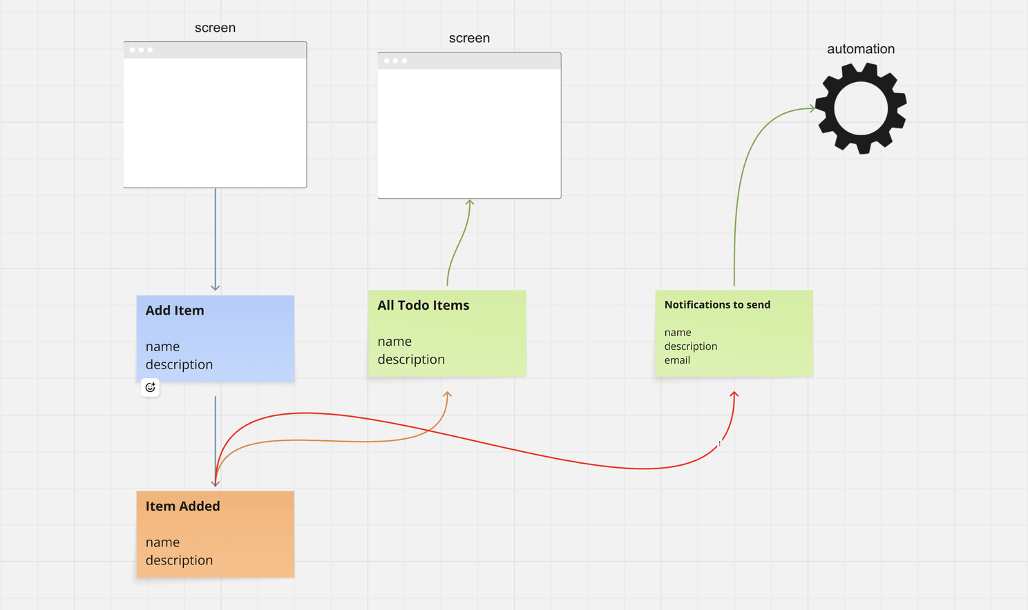
Task: Click the traffic-light dots on the left screen mockup
Action: pyautogui.click(x=141, y=50)
